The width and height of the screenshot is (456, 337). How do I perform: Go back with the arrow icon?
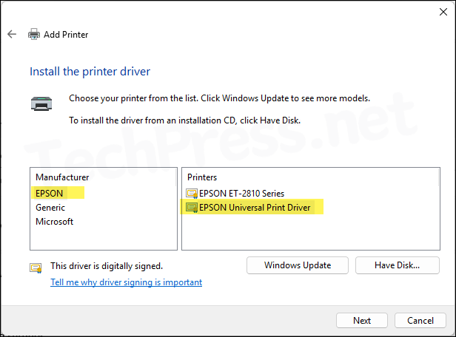[12, 34]
